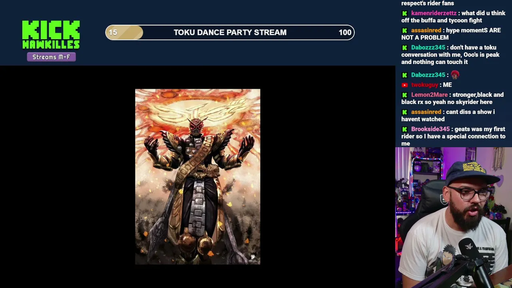Open twokuguy's chat username
This screenshot has width=512, height=288.
pyautogui.click(x=424, y=85)
